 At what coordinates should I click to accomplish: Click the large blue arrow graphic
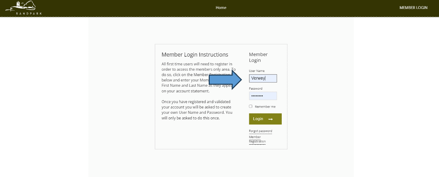point(226,80)
